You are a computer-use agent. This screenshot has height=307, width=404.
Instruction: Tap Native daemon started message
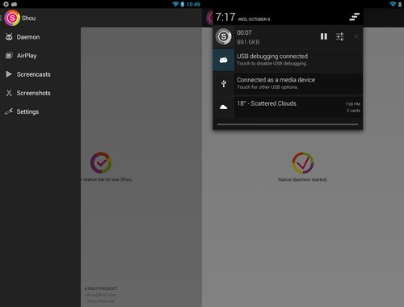pos(302,179)
